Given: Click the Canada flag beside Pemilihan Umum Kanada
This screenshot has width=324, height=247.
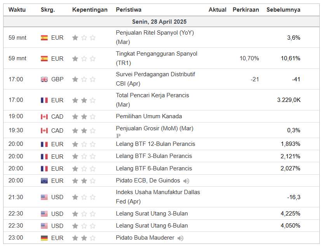Looking at the screenshot, I should (44, 117).
